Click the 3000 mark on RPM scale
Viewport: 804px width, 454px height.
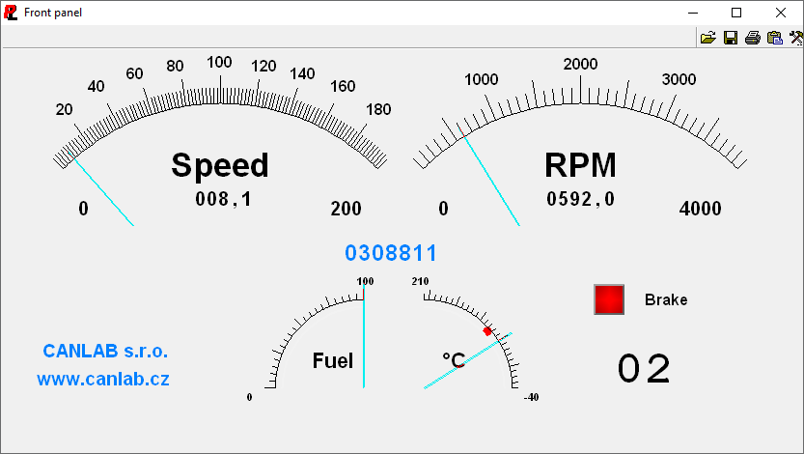click(x=679, y=79)
